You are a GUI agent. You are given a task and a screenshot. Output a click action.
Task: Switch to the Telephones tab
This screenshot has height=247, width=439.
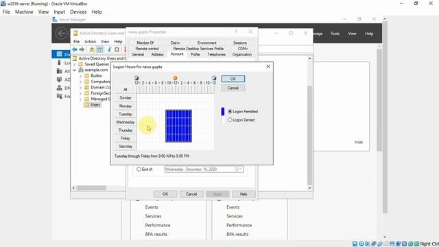coord(217,55)
